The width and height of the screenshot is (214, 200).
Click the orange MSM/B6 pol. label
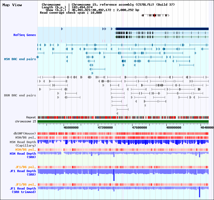[26, 150]
